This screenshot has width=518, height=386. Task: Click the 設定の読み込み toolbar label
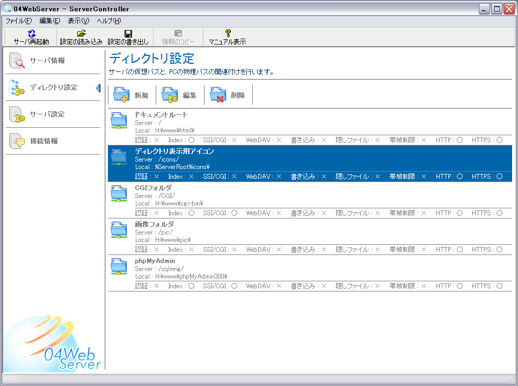click(81, 42)
